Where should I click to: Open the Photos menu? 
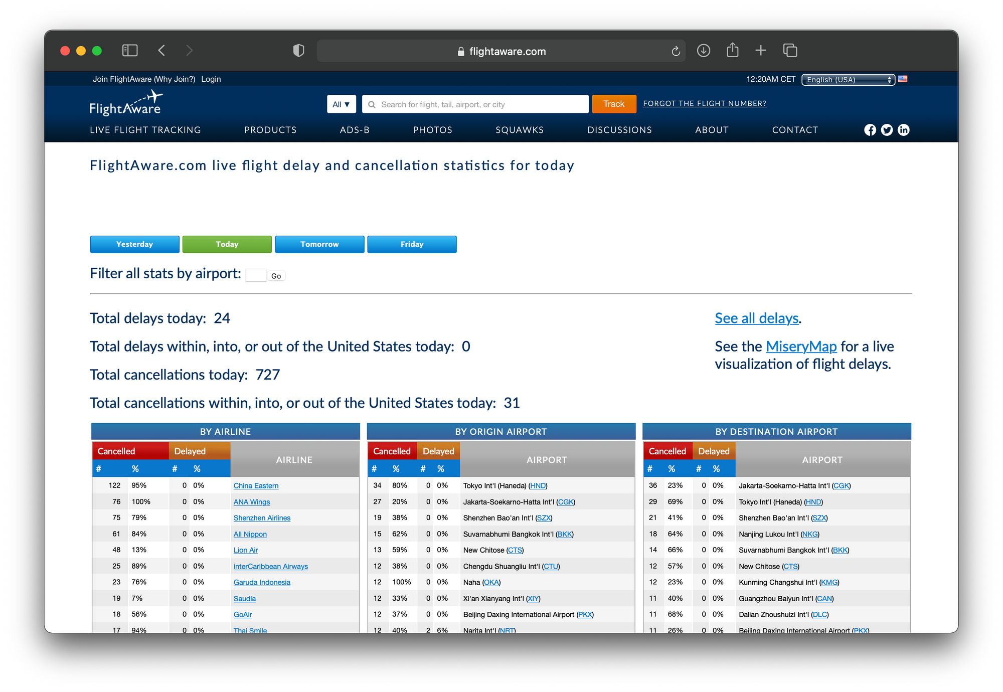point(433,130)
